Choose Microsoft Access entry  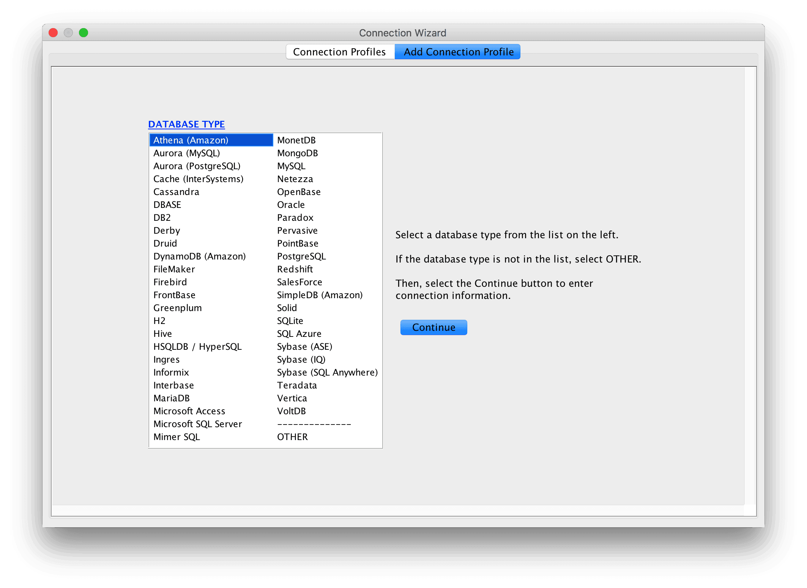click(211, 411)
